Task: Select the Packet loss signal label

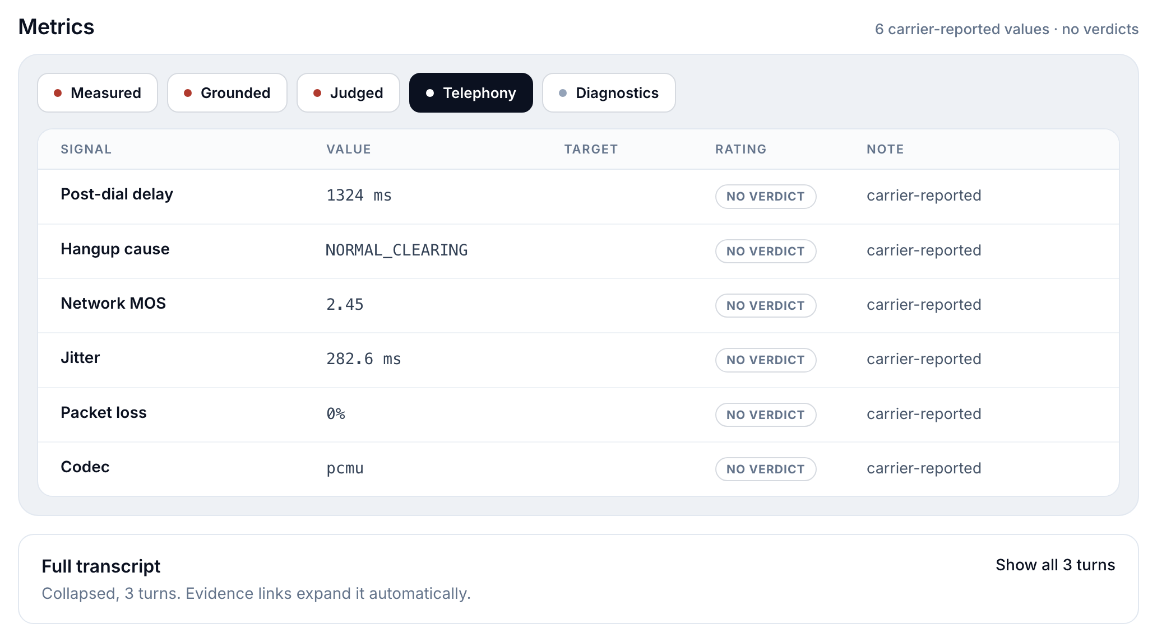Action: pos(104,412)
